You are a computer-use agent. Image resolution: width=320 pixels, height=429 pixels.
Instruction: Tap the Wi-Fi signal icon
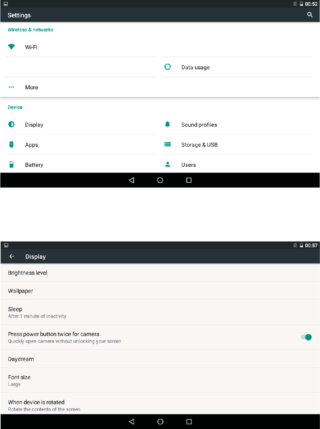click(11, 47)
